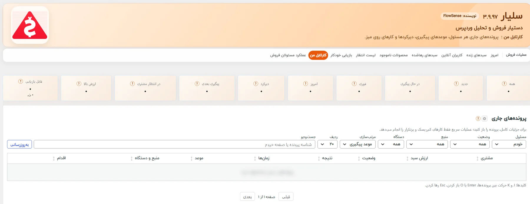Screen dimensions: 530x204
Task: Sort table by زمان‌ها column arrow
Action: tap(255, 158)
